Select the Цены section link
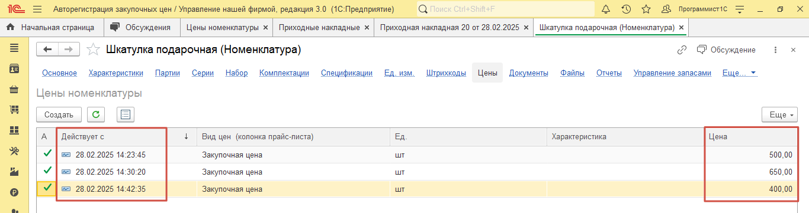809x213 pixels. pyautogui.click(x=487, y=73)
